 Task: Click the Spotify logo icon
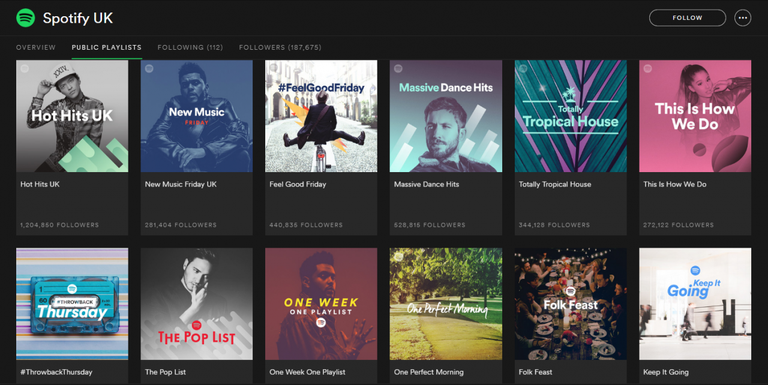click(25, 18)
